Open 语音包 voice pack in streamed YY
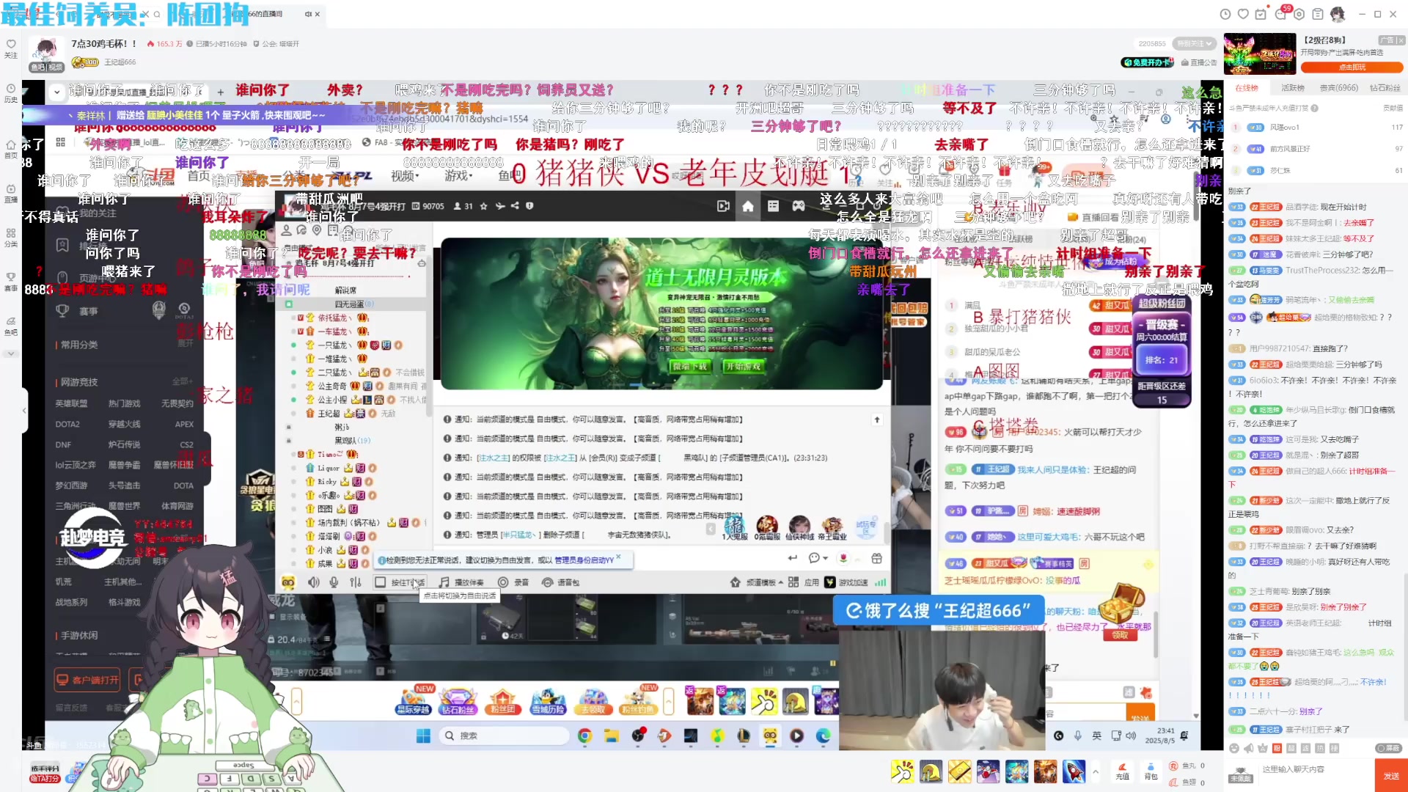 click(561, 582)
